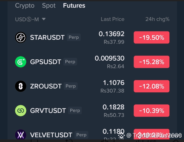Select the Futures tab
The height and width of the screenshot is (142, 184).
pyautogui.click(x=74, y=6)
